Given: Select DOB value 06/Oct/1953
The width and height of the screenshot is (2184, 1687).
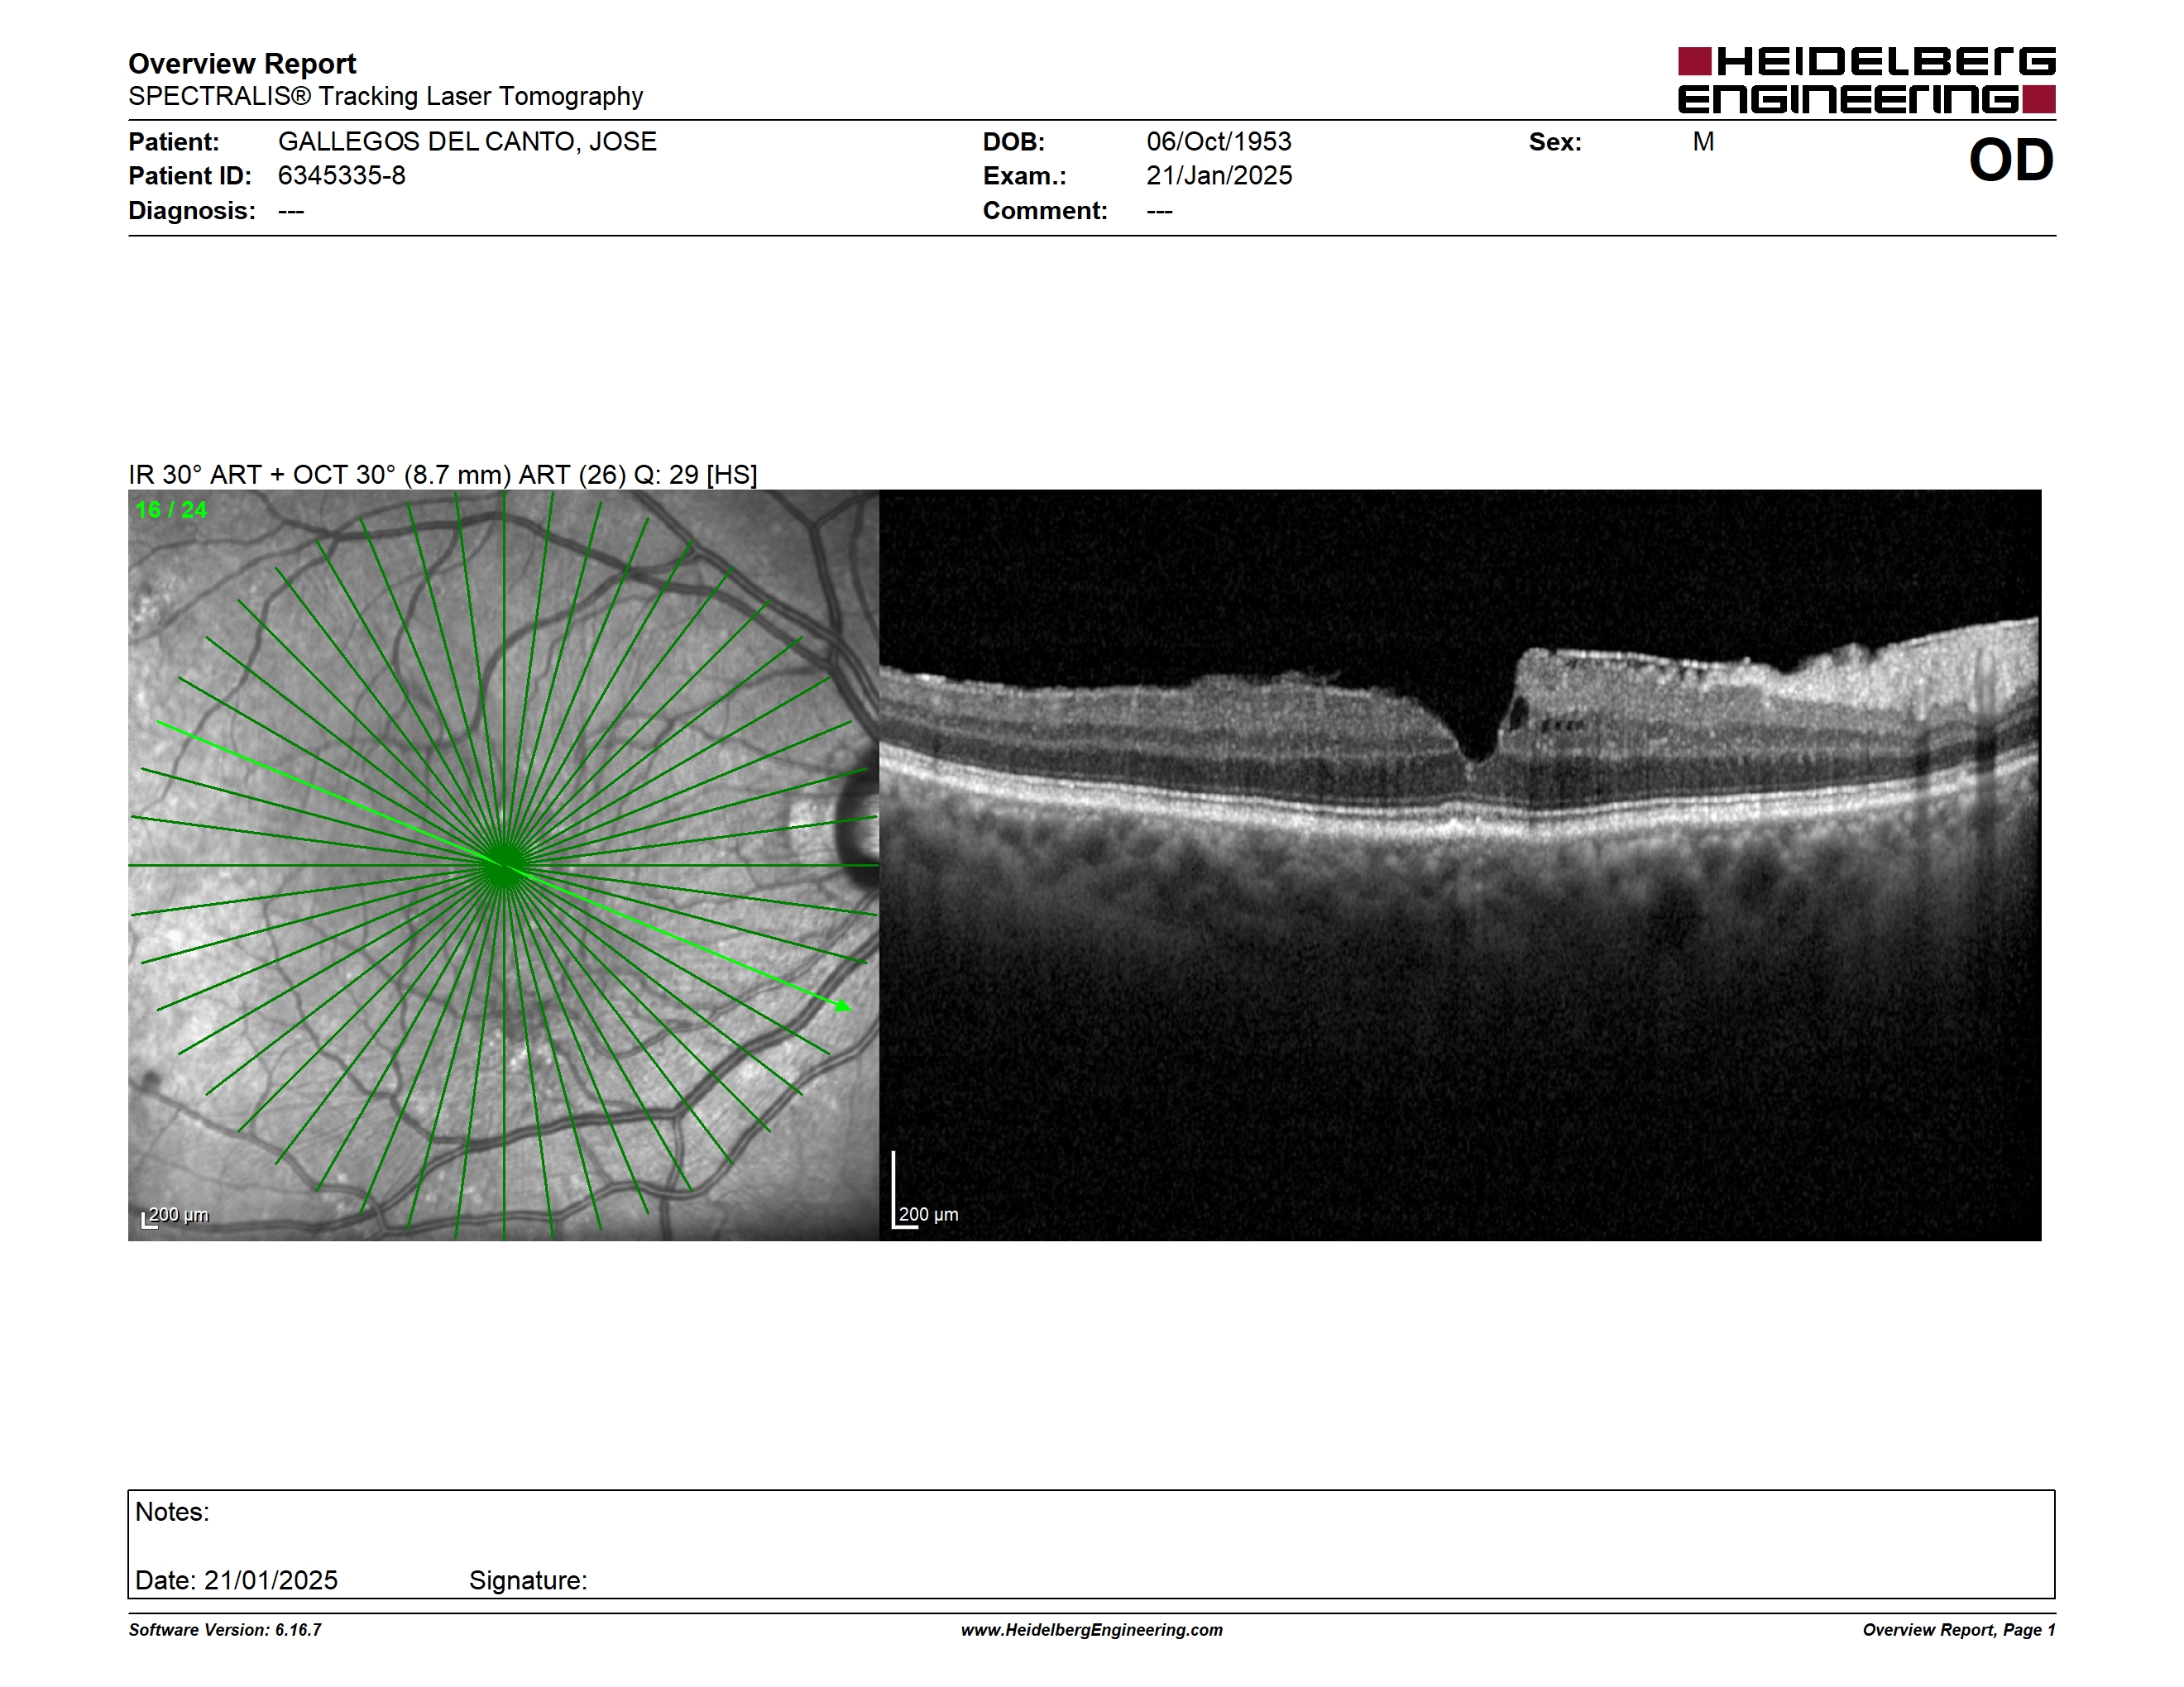Looking at the screenshot, I should [1219, 142].
